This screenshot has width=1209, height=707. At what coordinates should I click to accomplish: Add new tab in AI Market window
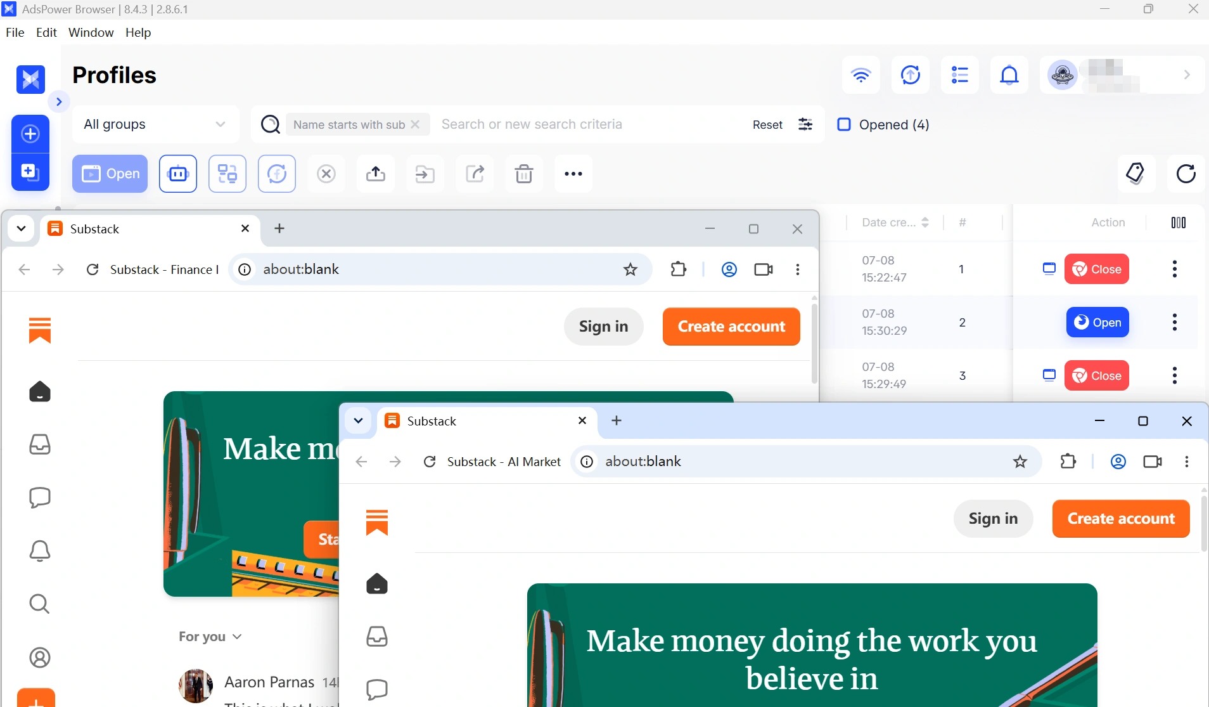point(617,420)
